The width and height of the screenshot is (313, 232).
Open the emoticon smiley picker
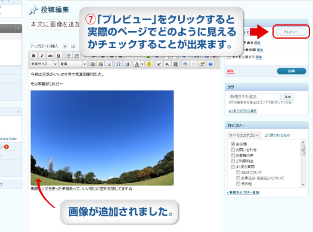pos(149,64)
